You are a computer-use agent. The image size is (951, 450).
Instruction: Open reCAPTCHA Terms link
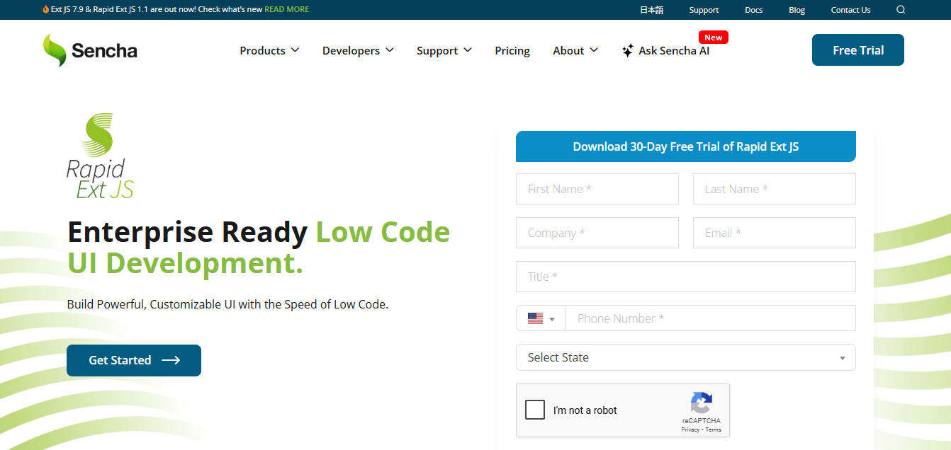pos(714,429)
